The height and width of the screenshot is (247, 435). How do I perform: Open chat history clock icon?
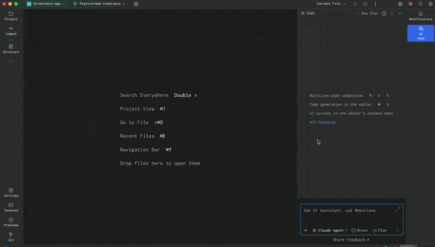(x=384, y=13)
